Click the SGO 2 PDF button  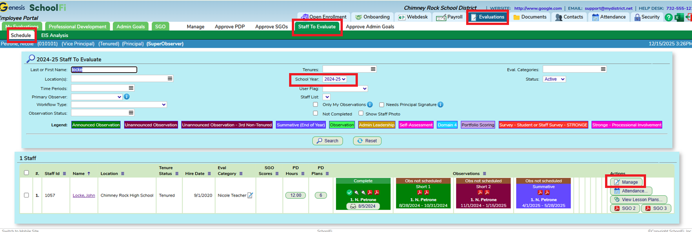[x=625, y=208]
